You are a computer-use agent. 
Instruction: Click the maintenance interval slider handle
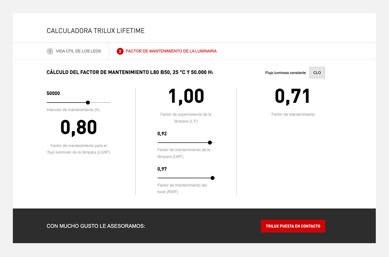coord(88,102)
